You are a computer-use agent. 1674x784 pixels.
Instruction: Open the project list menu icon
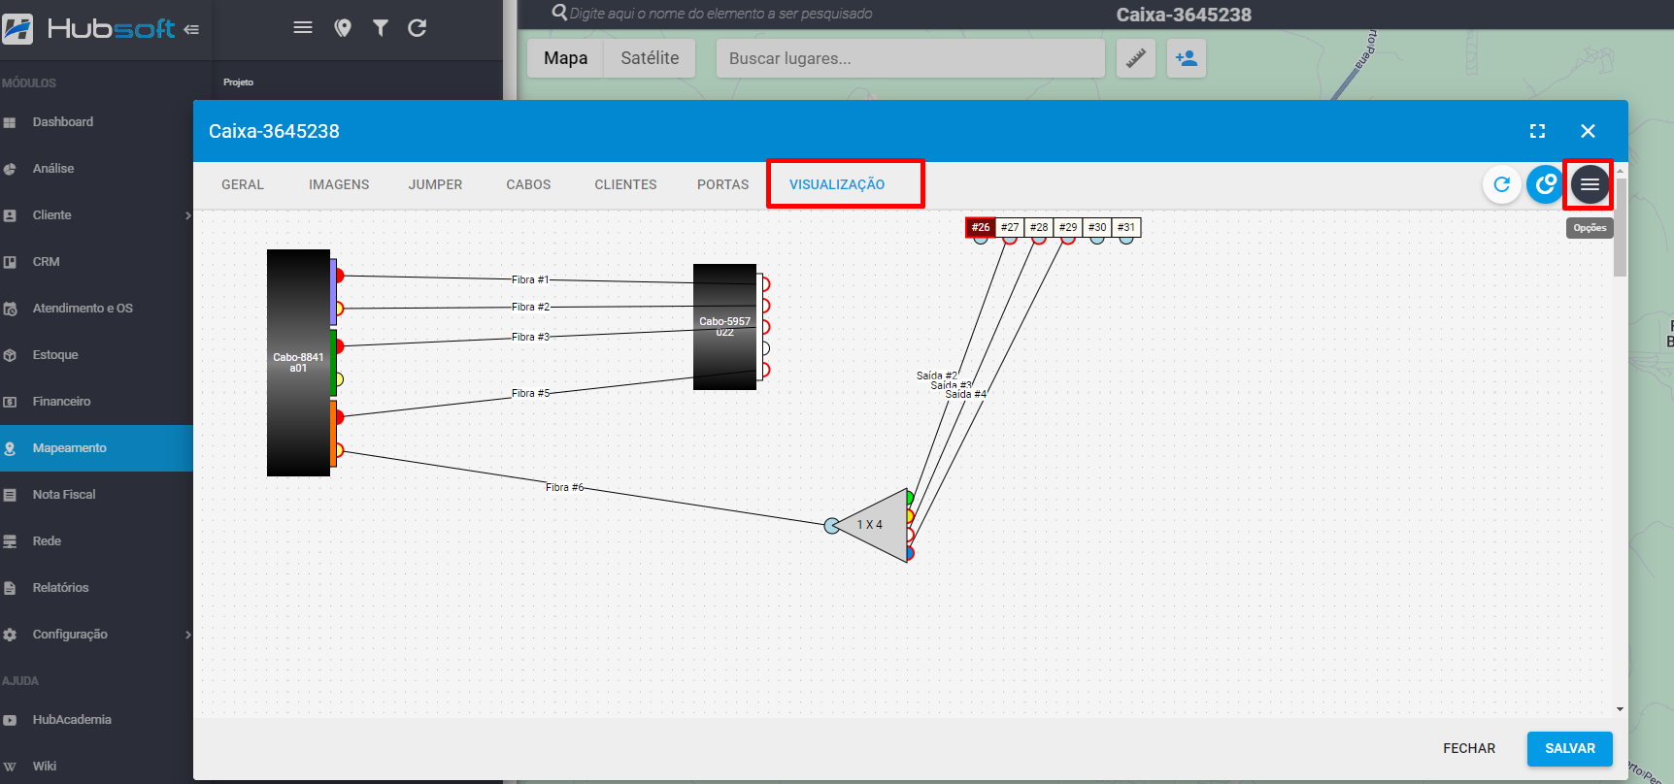[x=303, y=27]
